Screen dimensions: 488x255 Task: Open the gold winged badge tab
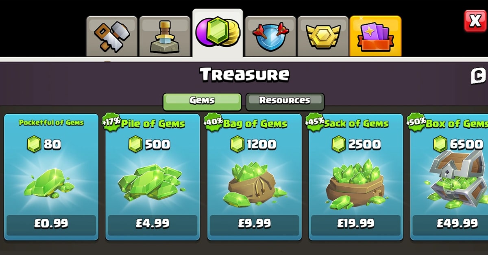coord(323,37)
